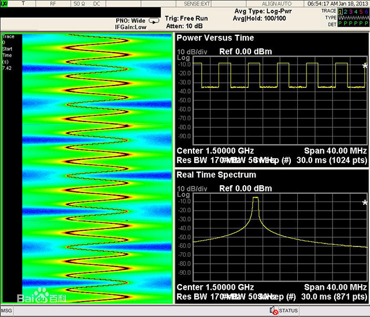
Task: Click the SENSE:EXT status cell
Action: tap(197, 4)
